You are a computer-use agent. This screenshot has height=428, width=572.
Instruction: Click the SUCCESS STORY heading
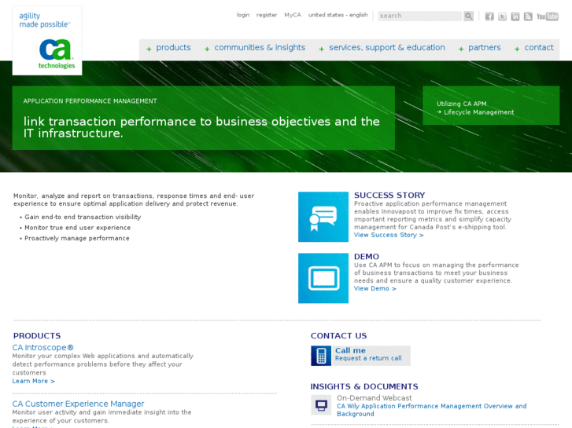(x=389, y=196)
